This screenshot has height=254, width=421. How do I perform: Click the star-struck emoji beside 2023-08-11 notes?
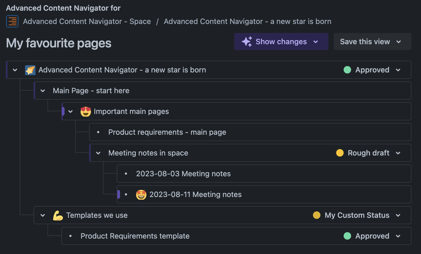coord(141,195)
